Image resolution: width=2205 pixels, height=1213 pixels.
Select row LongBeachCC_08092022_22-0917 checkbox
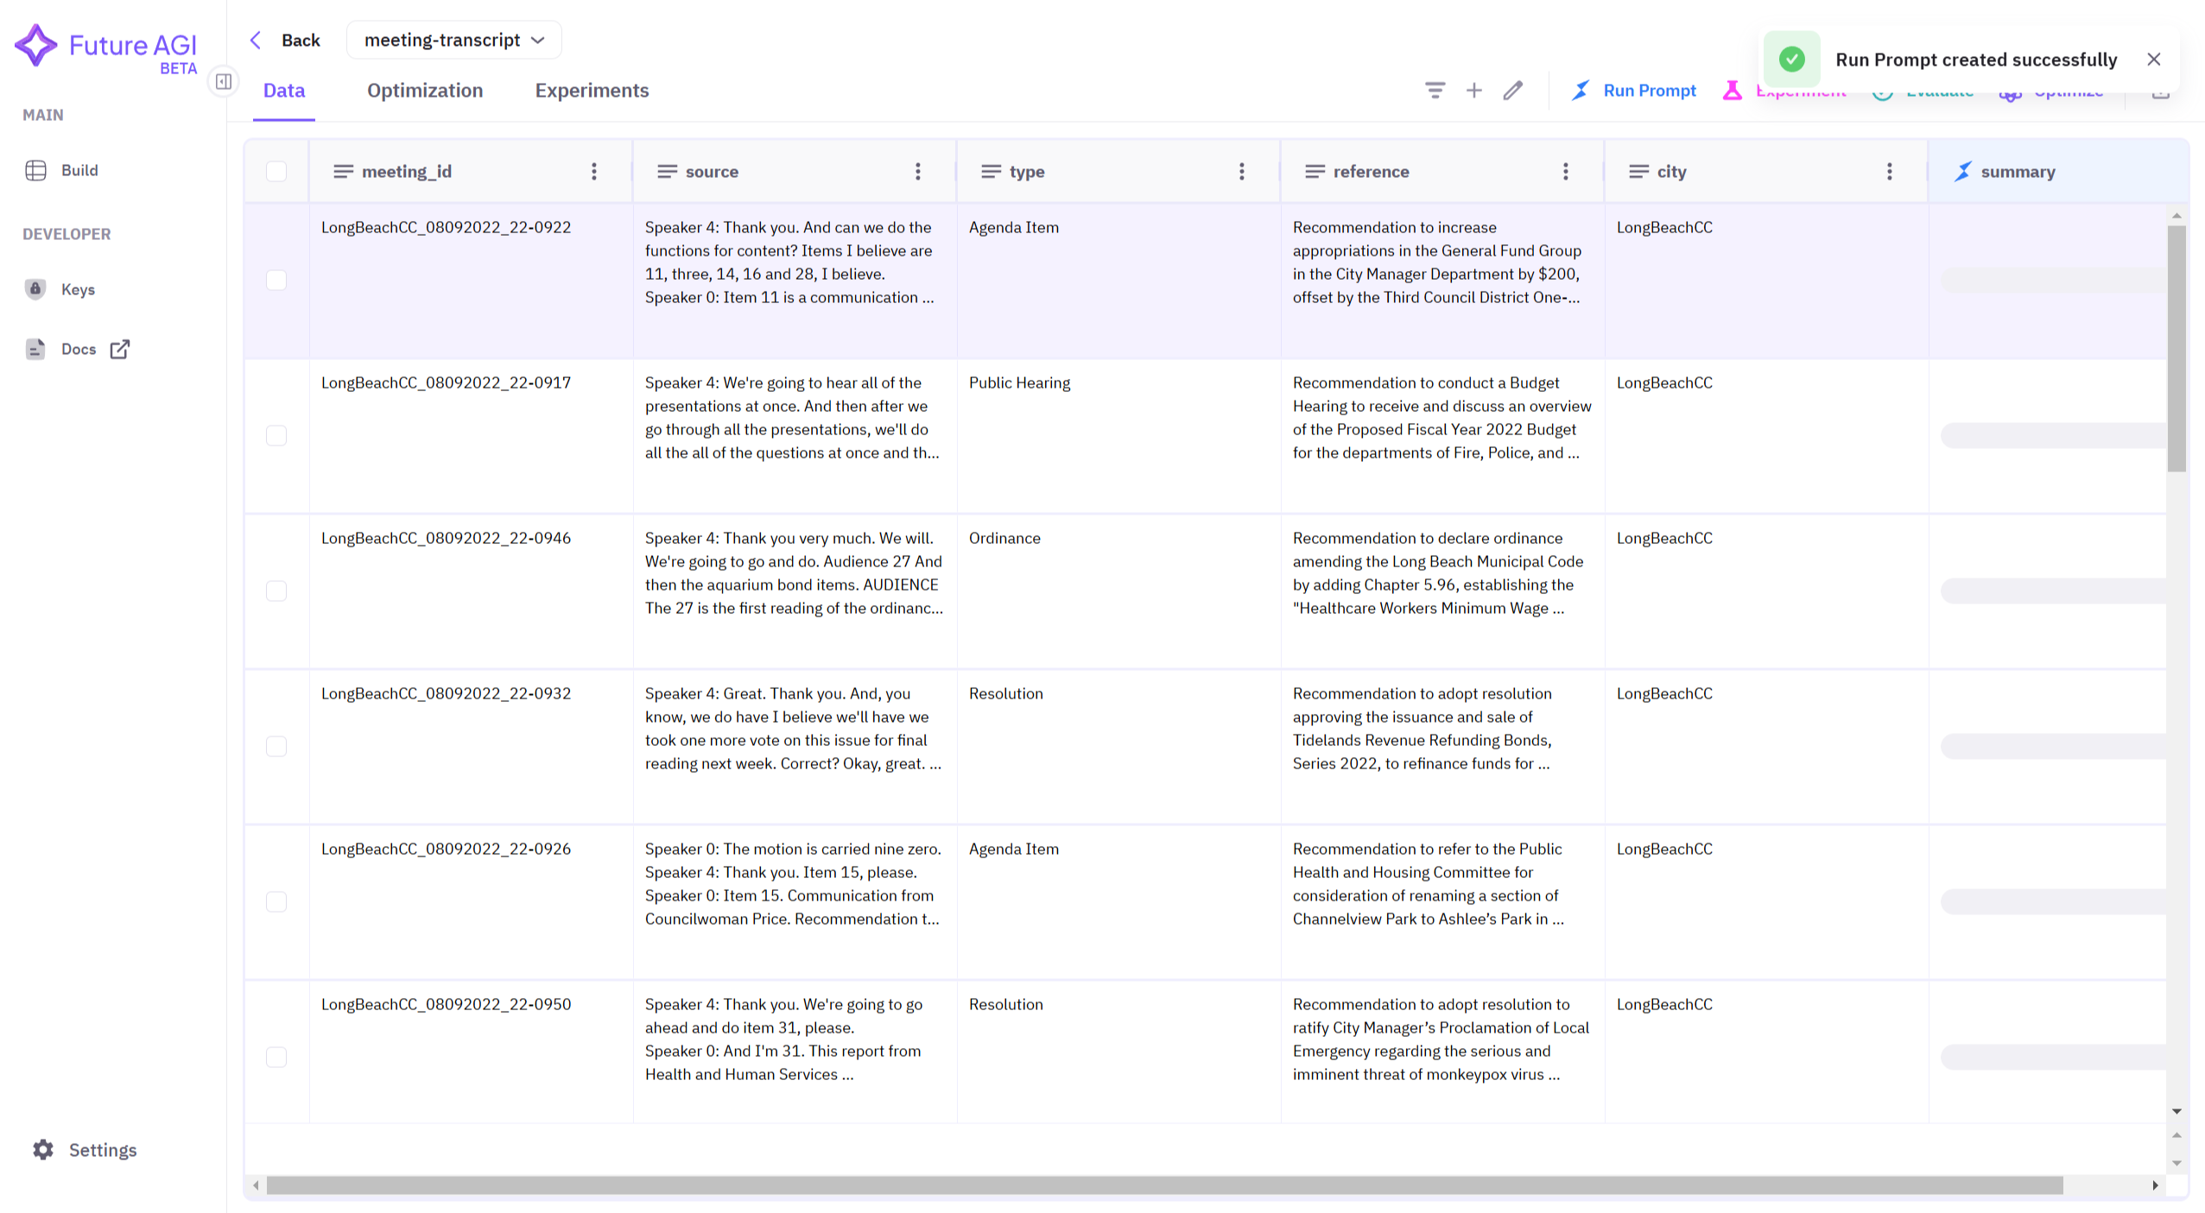click(x=276, y=435)
